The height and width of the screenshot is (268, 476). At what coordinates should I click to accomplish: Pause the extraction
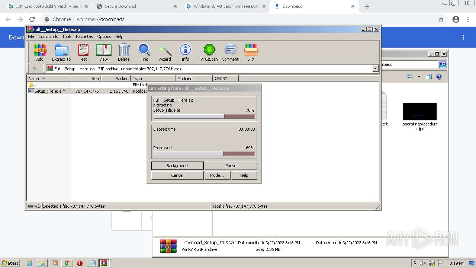tap(231, 166)
